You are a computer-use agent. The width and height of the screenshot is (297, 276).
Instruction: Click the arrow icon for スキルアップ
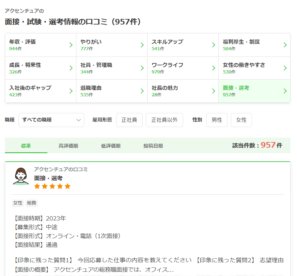(213, 45)
